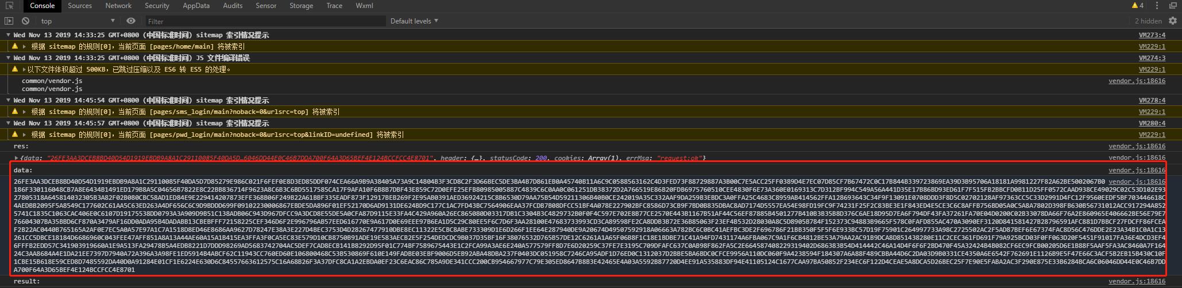Switch to the Sources tab
This screenshot has height=288, width=1182.
[80, 6]
